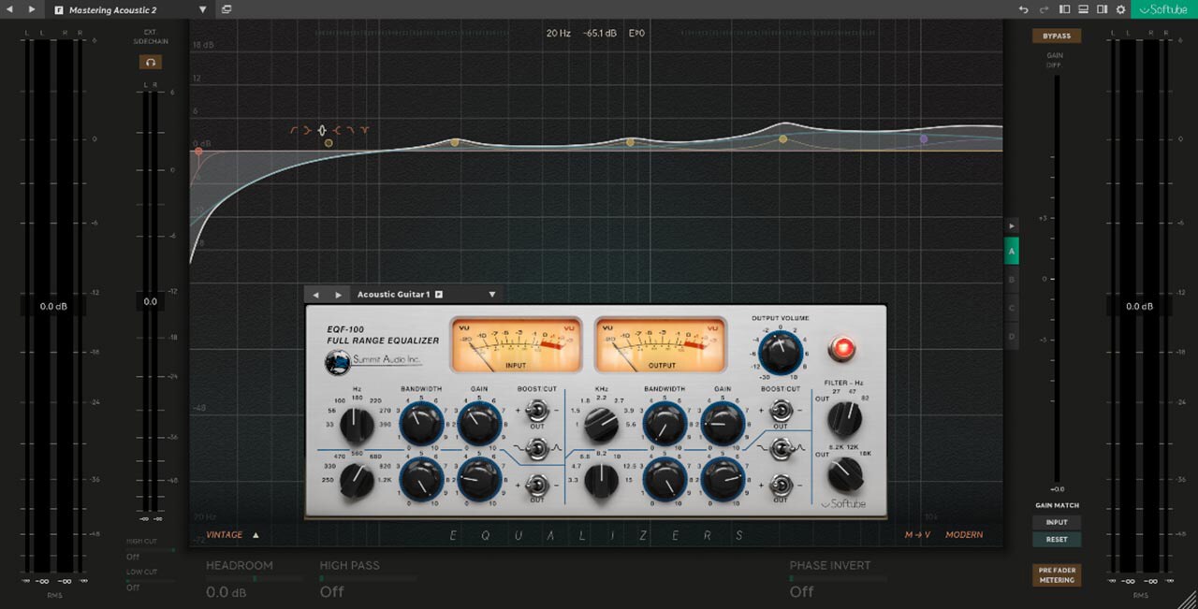This screenshot has width=1198, height=609.
Task: Open the Mastering Acoustic 2 preset dropdown
Action: pos(203,9)
